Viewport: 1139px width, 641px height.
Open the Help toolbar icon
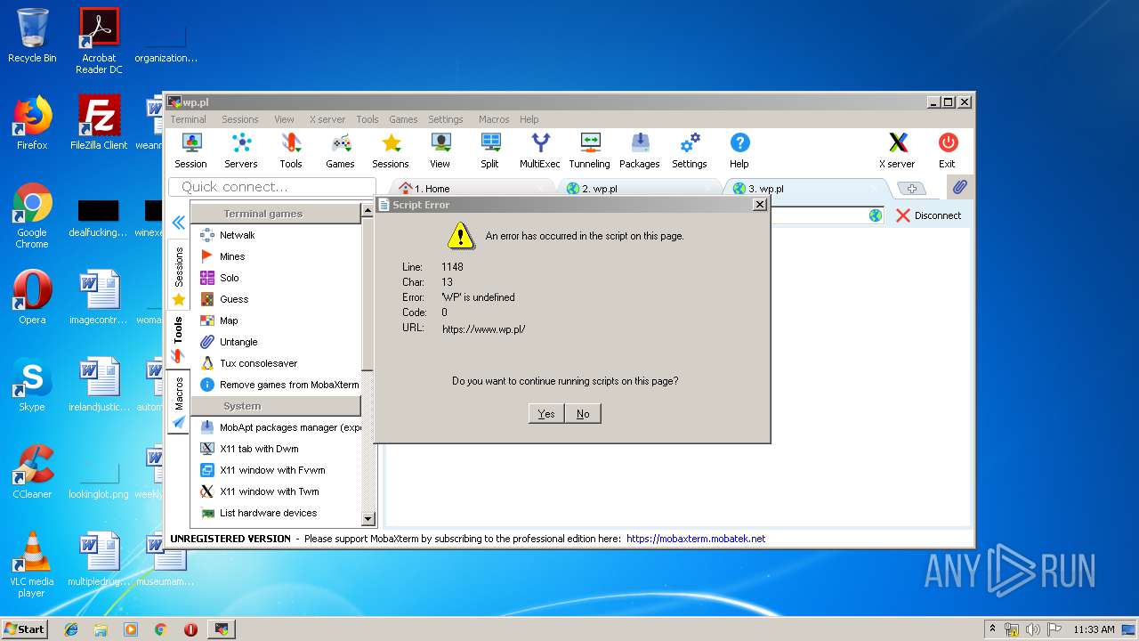(x=739, y=150)
